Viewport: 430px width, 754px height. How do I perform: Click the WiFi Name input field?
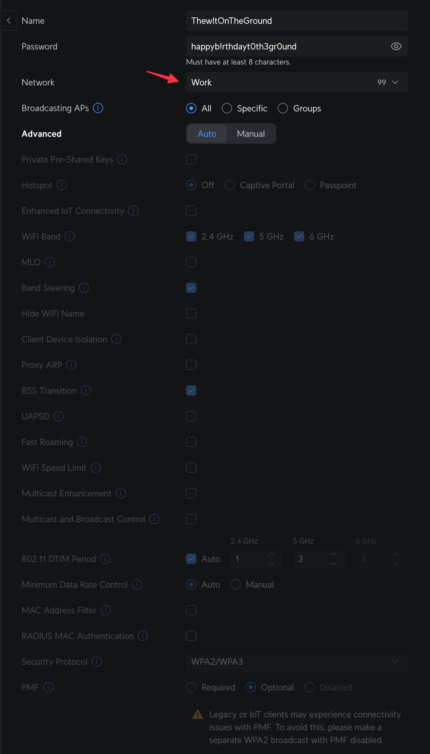(x=297, y=21)
